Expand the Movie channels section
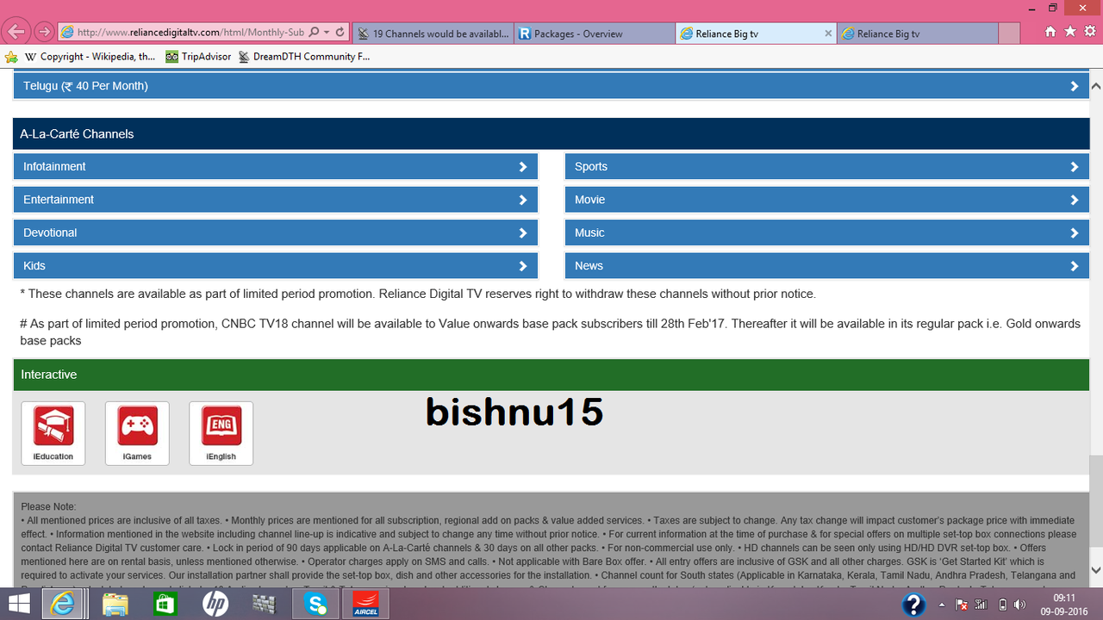This screenshot has width=1103, height=620. [x=827, y=200]
